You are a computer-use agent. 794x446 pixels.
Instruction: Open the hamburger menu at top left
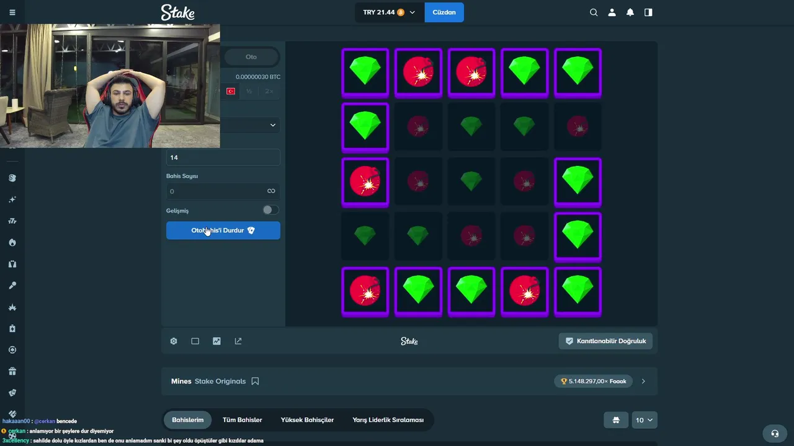tap(12, 12)
